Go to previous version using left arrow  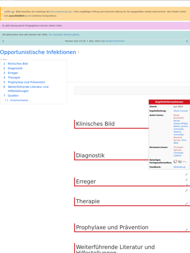pyautogui.click(x=3, y=41)
